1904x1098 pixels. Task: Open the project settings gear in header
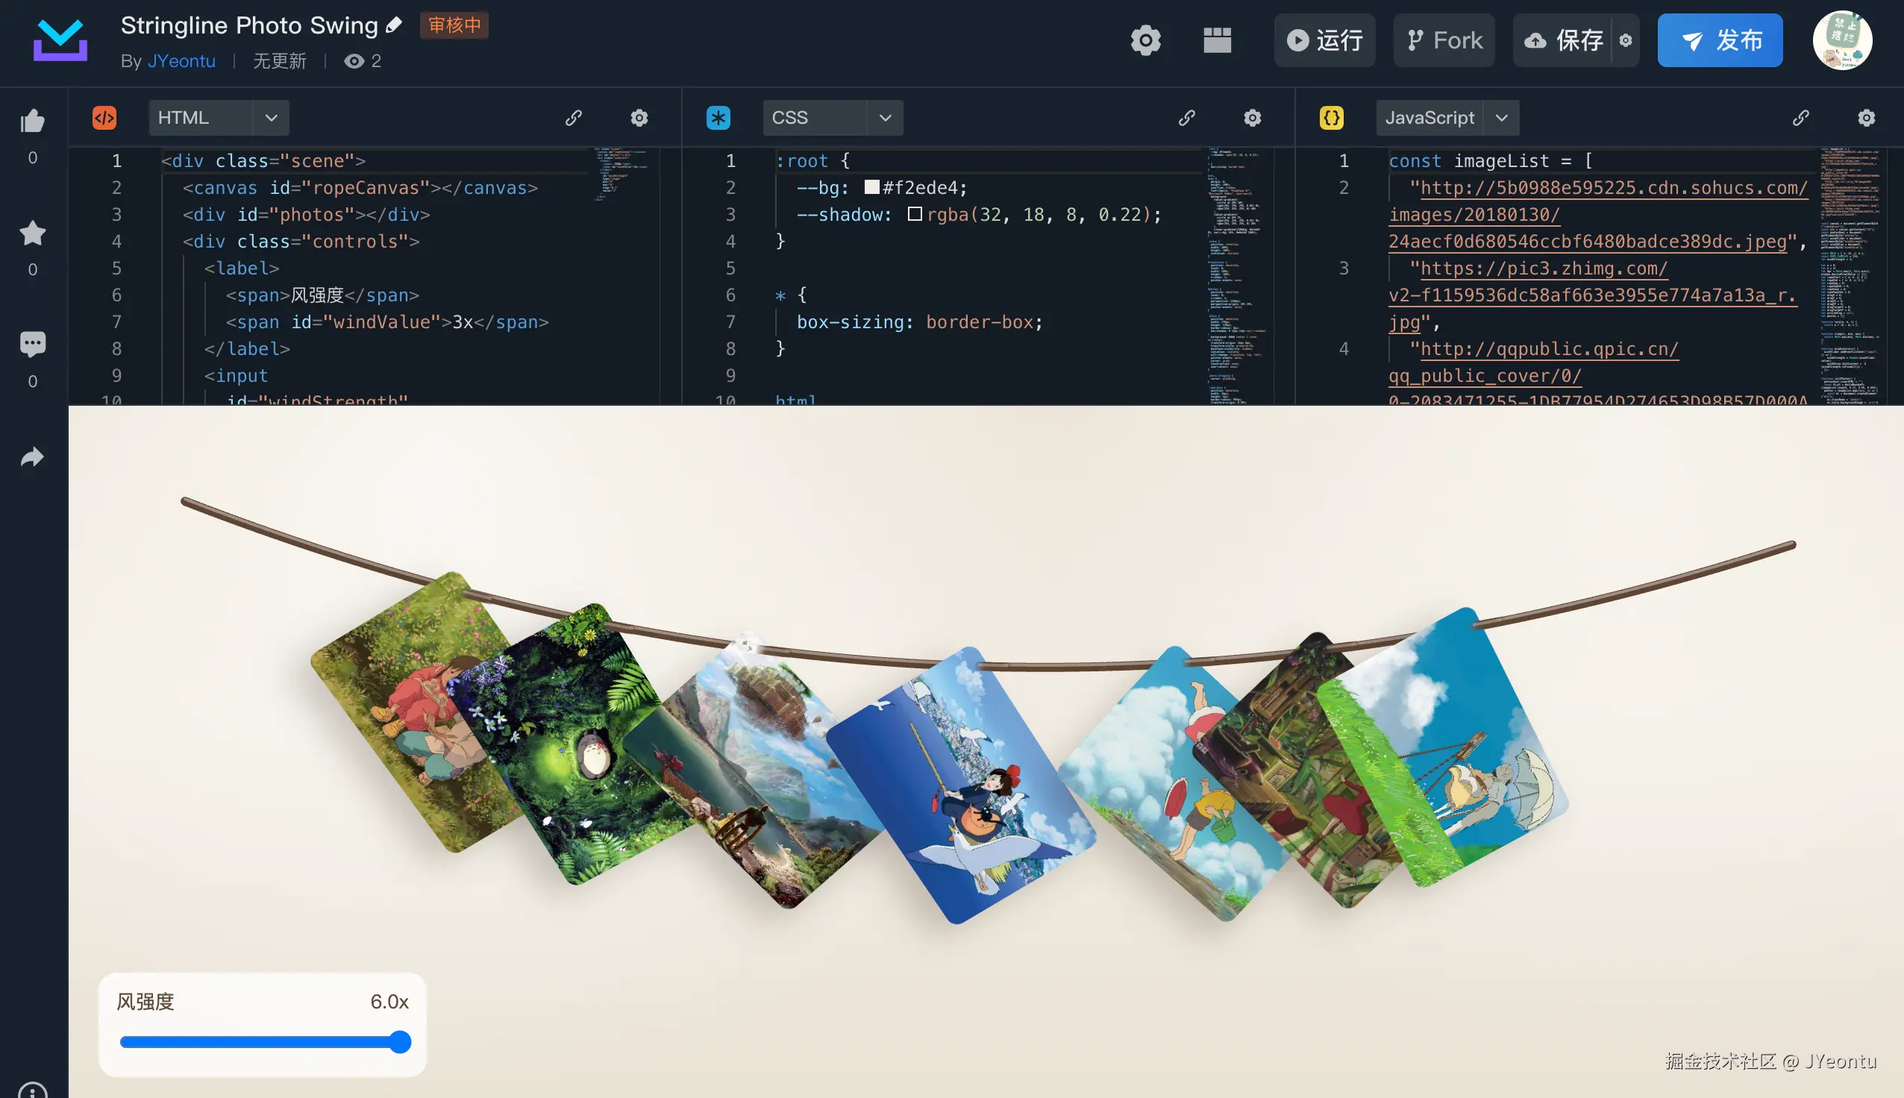(x=1145, y=40)
